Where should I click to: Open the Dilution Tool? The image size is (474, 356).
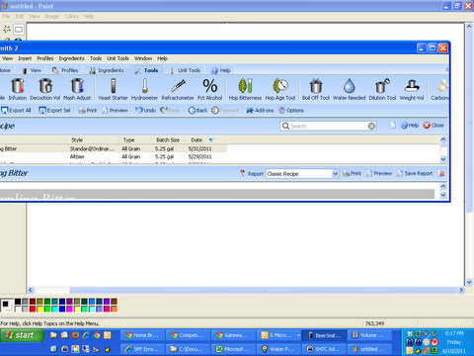382,89
